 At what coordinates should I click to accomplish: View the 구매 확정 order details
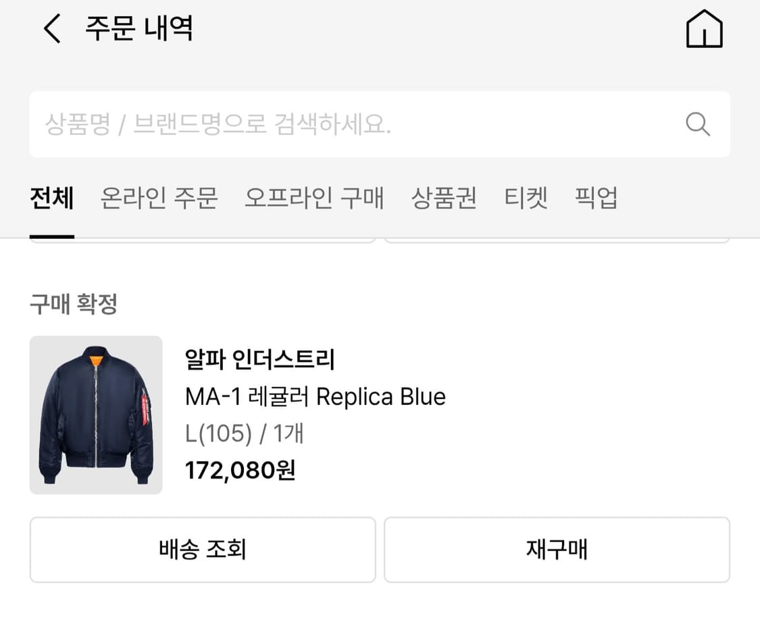(x=74, y=304)
